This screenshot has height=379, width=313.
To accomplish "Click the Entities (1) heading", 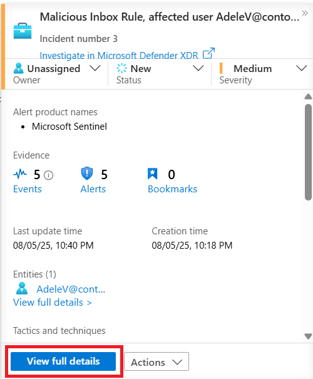I will [34, 274].
